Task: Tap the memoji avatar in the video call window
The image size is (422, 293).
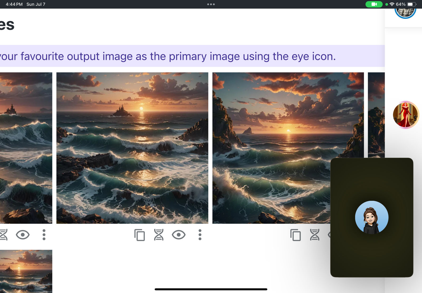Action: tap(372, 217)
